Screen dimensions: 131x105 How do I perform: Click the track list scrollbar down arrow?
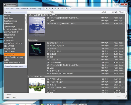[x=126, y=92]
